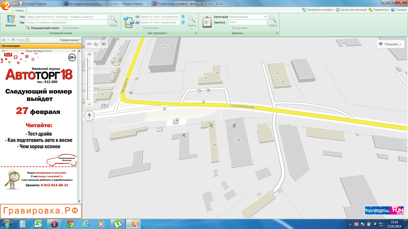Viewport: 408px width, 229px height.
Task: Click the map zoom slider handle
Action: coord(90,68)
